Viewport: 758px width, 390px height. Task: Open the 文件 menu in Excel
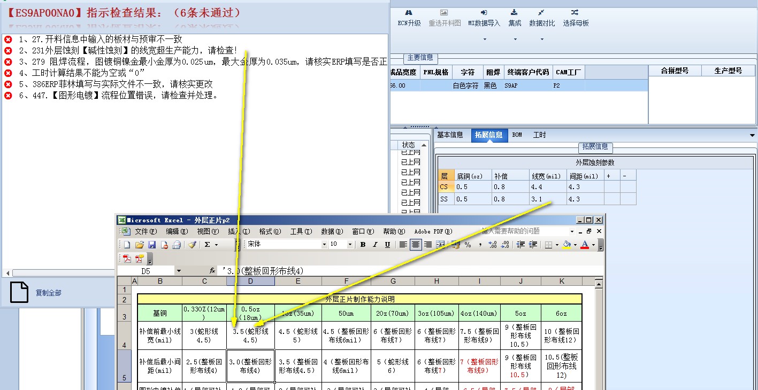tap(146, 231)
